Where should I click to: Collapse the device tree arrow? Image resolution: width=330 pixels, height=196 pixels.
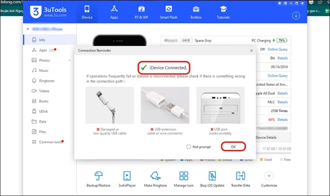[27, 29]
